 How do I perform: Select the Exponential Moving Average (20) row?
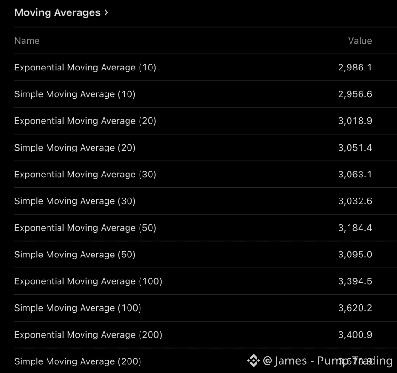click(85, 121)
